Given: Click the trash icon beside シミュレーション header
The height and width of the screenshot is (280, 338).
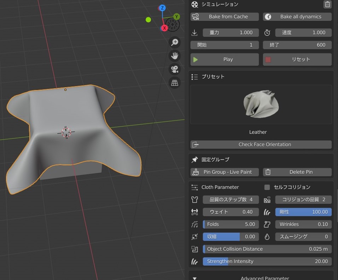Looking at the screenshot, I should 327,5.
